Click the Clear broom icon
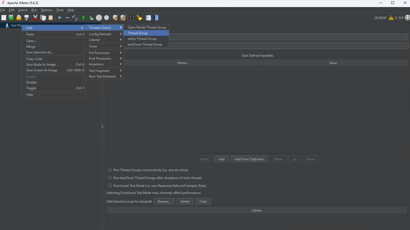 coord(115,18)
